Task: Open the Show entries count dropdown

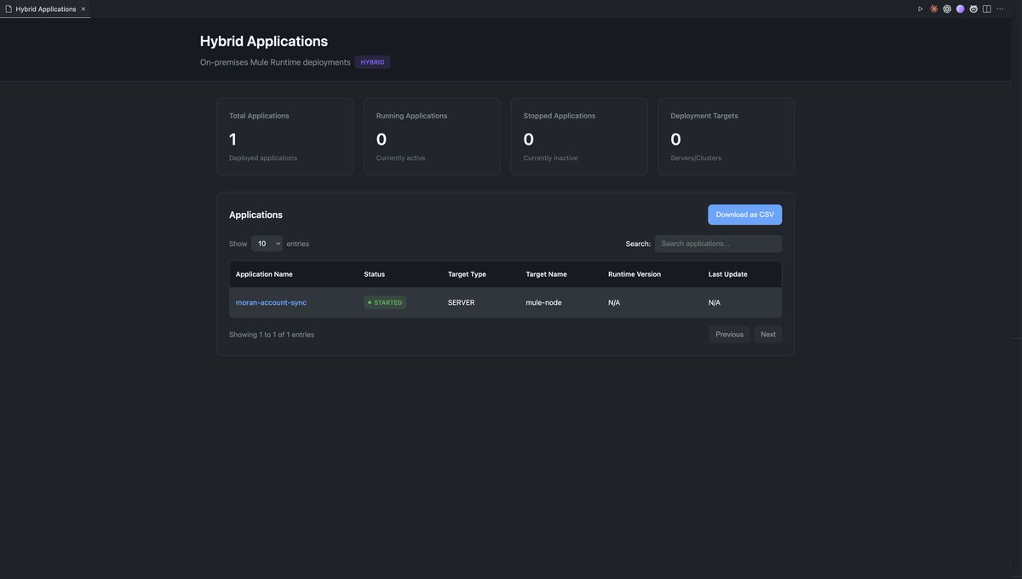Action: click(x=267, y=244)
